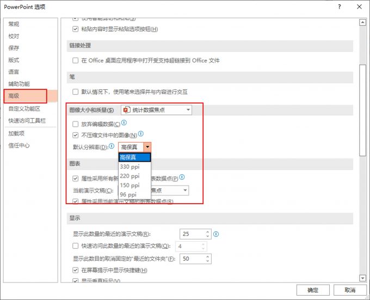Screen dimensions: 370x300
Task: Open the 常规 options category
Action: click(x=14, y=24)
